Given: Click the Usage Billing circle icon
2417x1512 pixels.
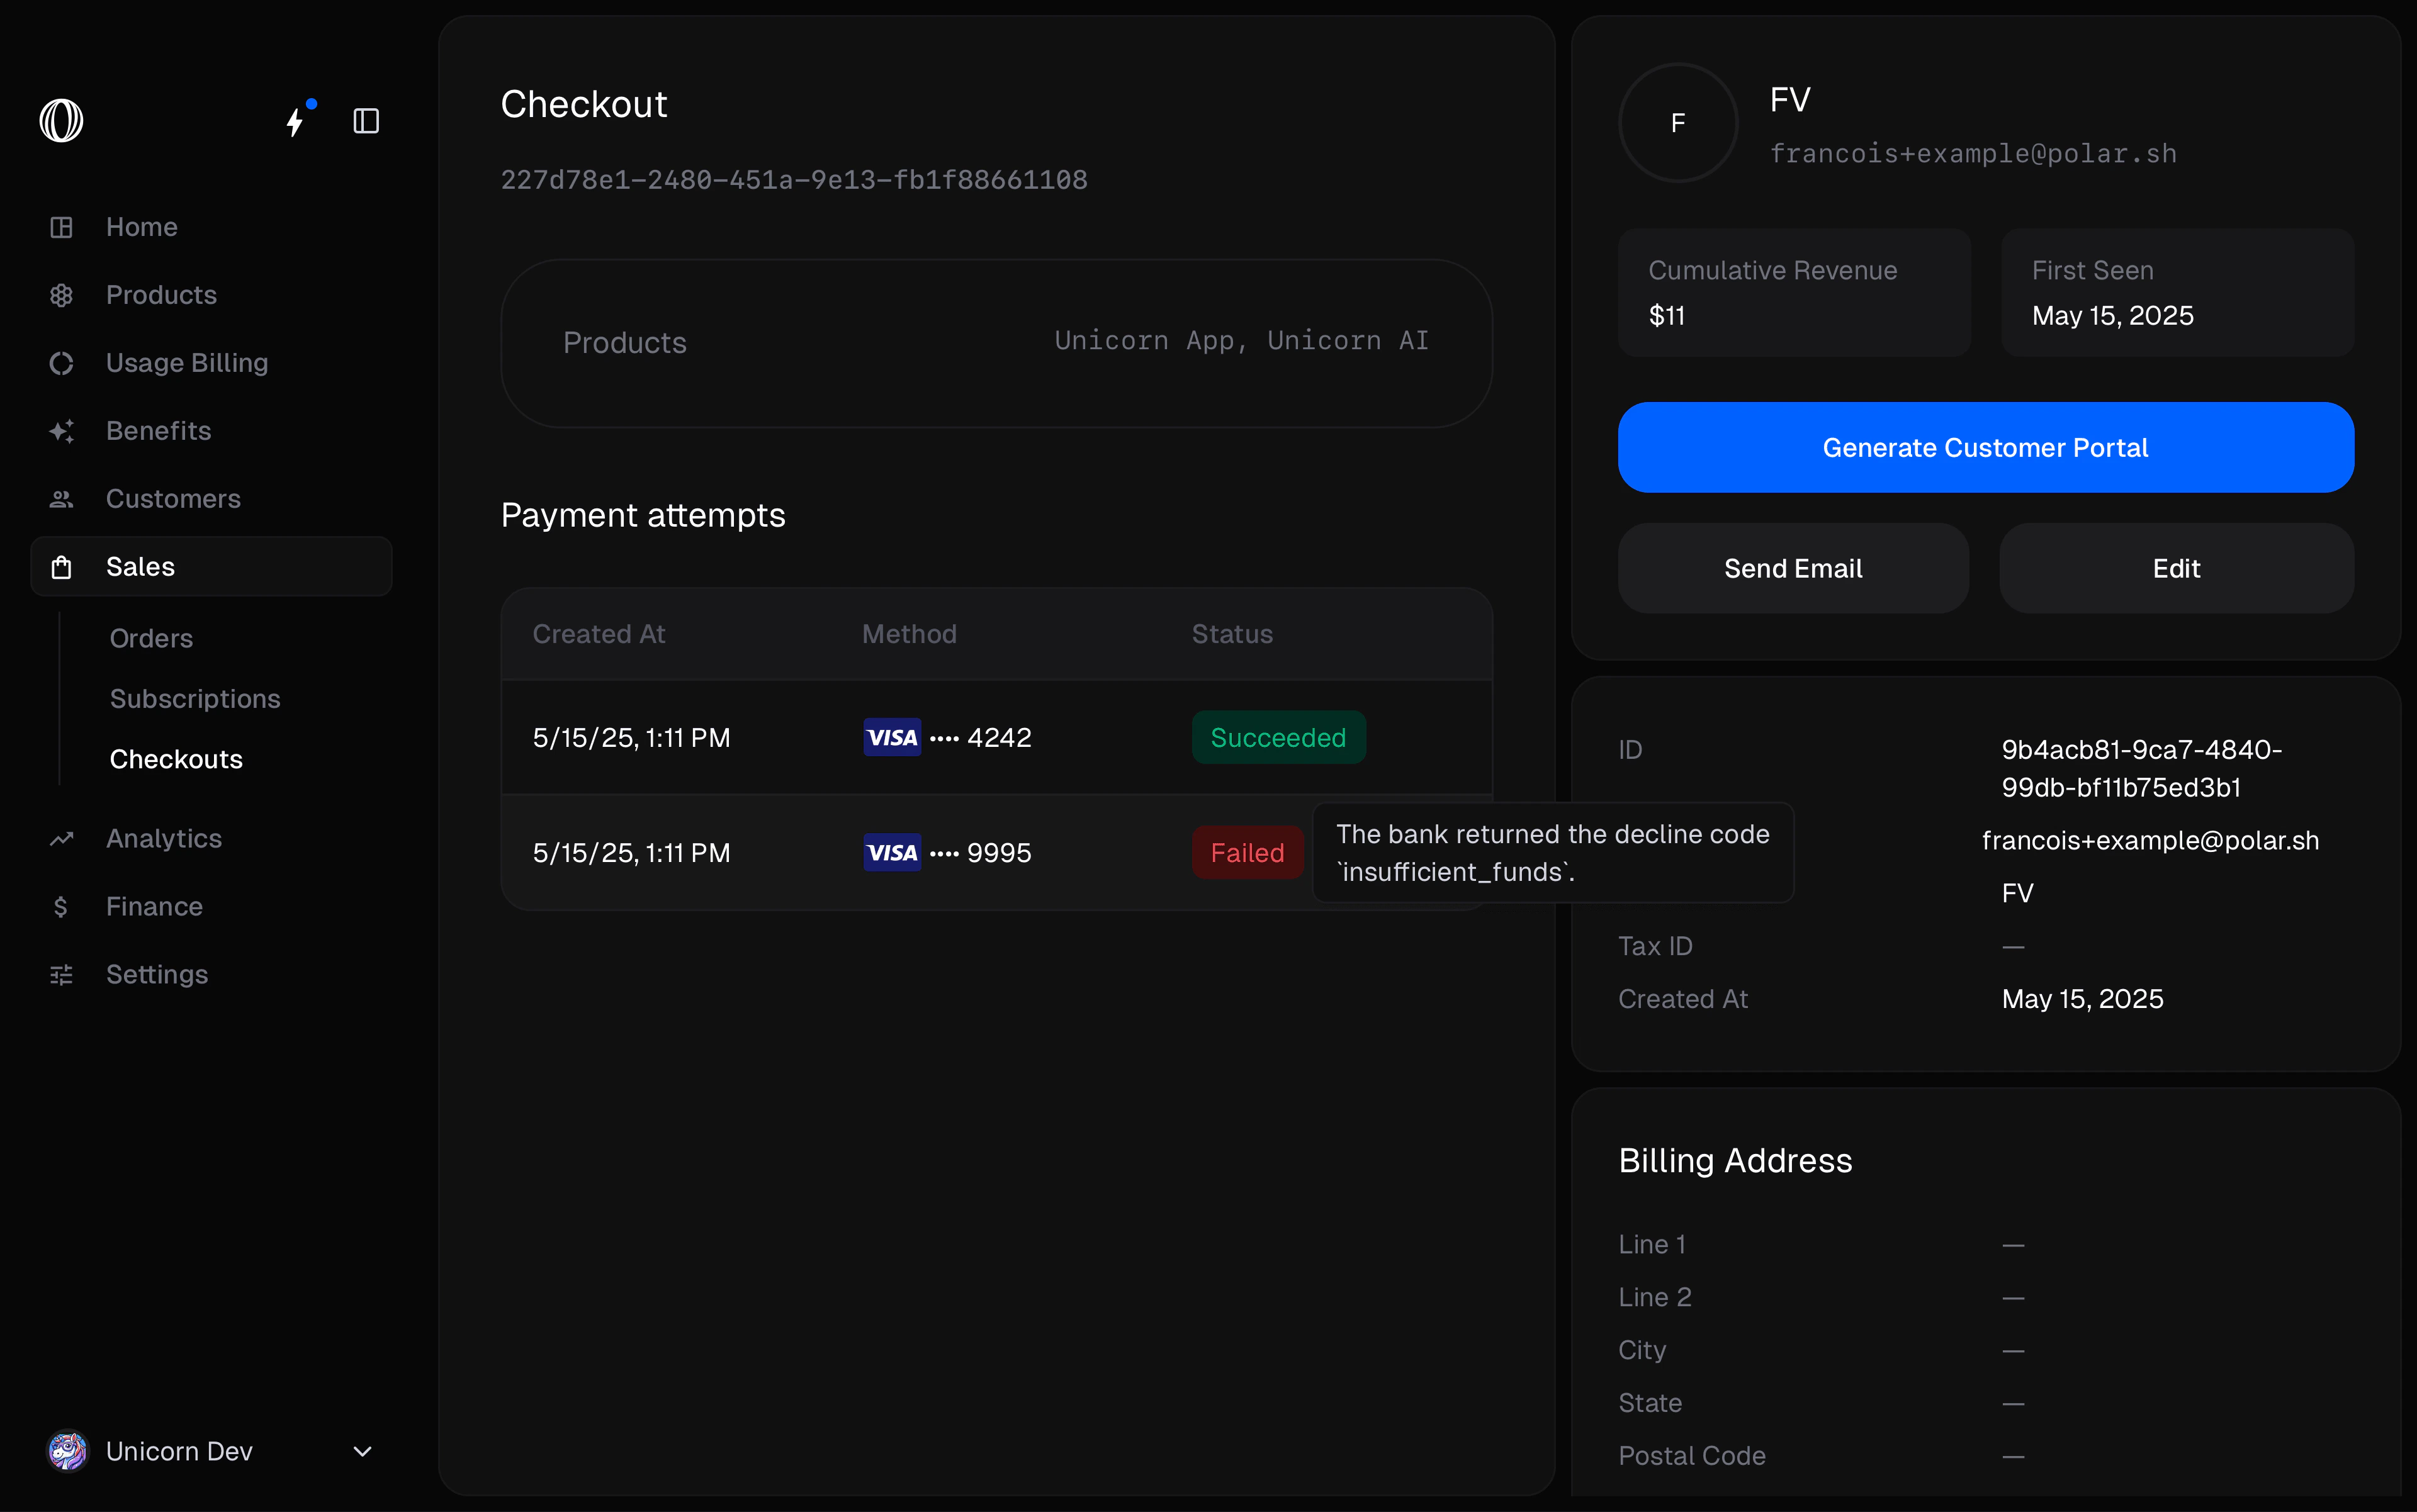Looking at the screenshot, I should (x=61, y=363).
